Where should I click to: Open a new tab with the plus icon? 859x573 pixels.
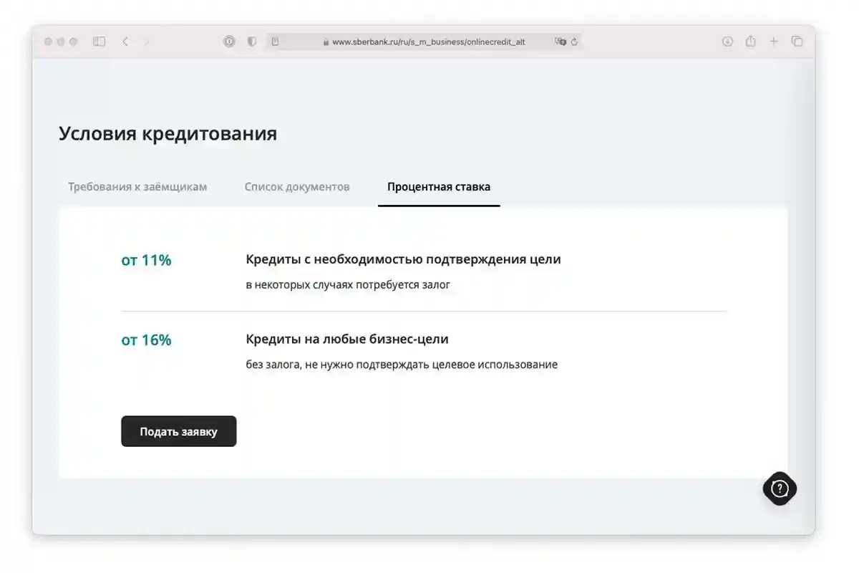pos(773,42)
